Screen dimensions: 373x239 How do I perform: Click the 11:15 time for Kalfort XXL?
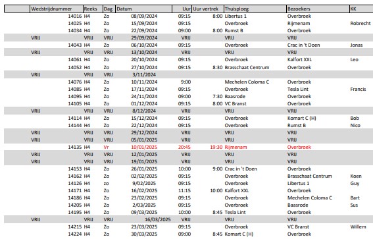click(185, 190)
